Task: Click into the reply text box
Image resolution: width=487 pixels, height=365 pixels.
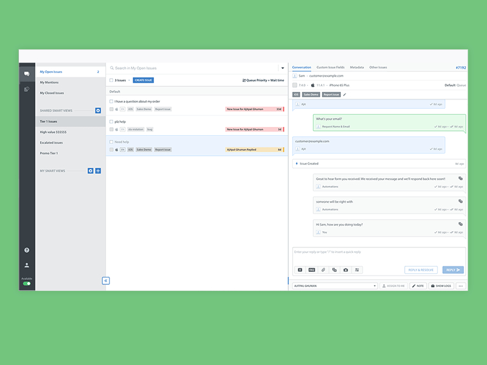Action: 379,255
